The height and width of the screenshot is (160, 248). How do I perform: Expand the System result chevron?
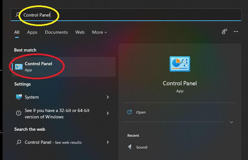[x=108, y=97]
